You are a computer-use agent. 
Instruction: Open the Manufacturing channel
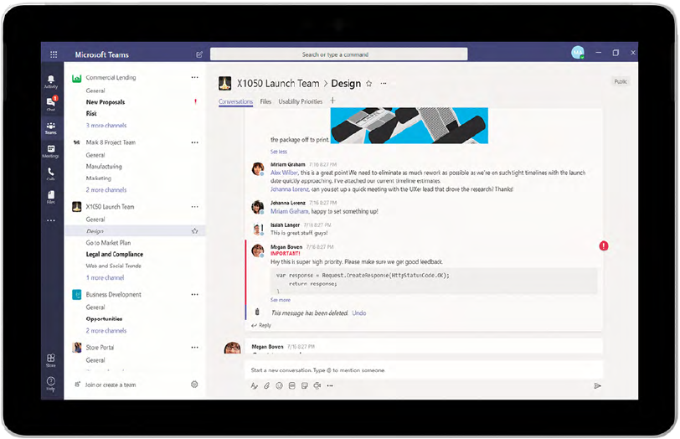click(104, 166)
